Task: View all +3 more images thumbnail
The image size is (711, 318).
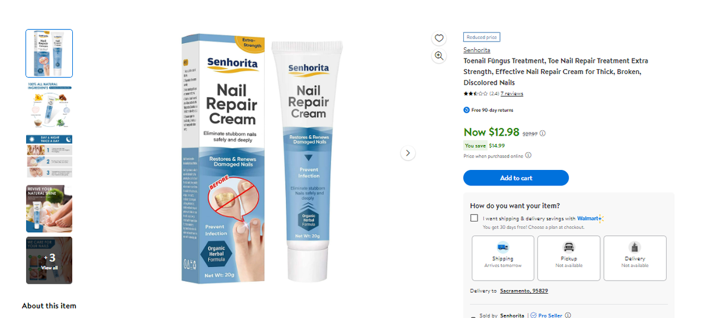Action: coord(49,261)
